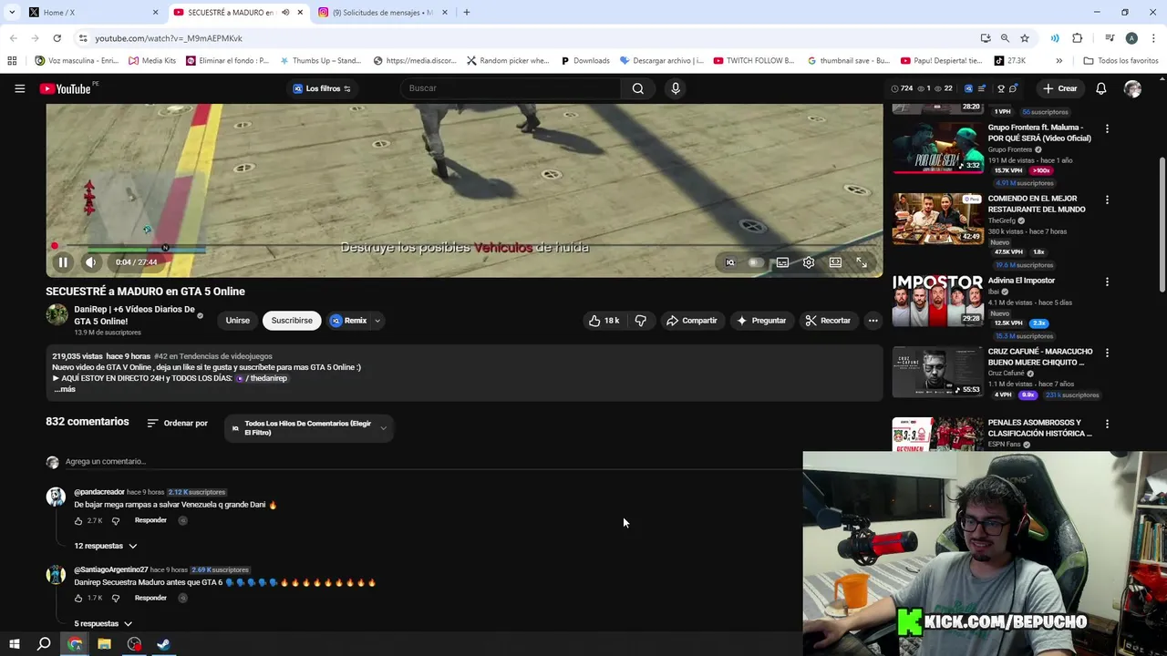1167x656 pixels.
Task: Reply to the @pandacreador comment
Action: 150,520
